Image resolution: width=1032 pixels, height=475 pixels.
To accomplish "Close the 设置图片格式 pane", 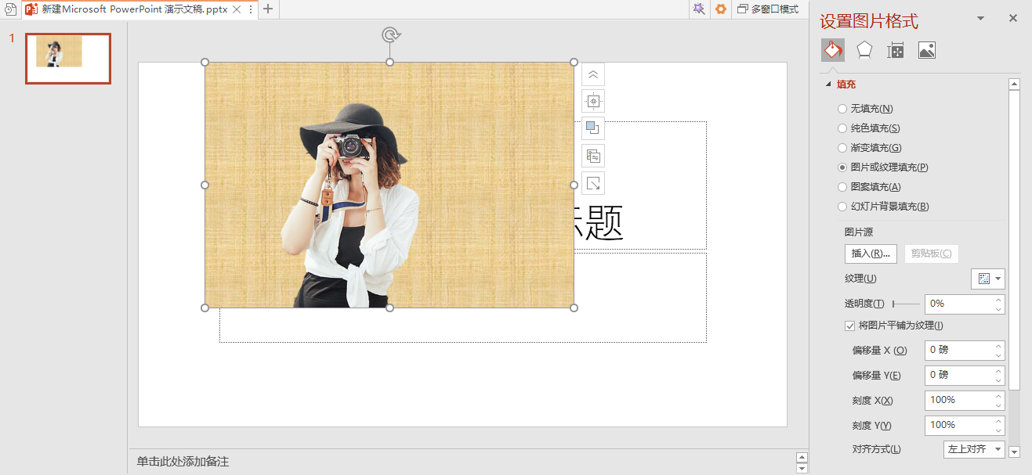I will (1013, 18).
